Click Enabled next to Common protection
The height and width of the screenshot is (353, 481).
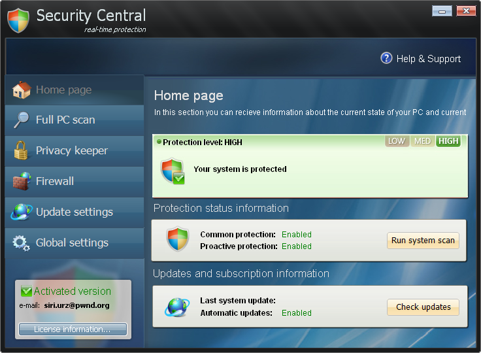297,235
